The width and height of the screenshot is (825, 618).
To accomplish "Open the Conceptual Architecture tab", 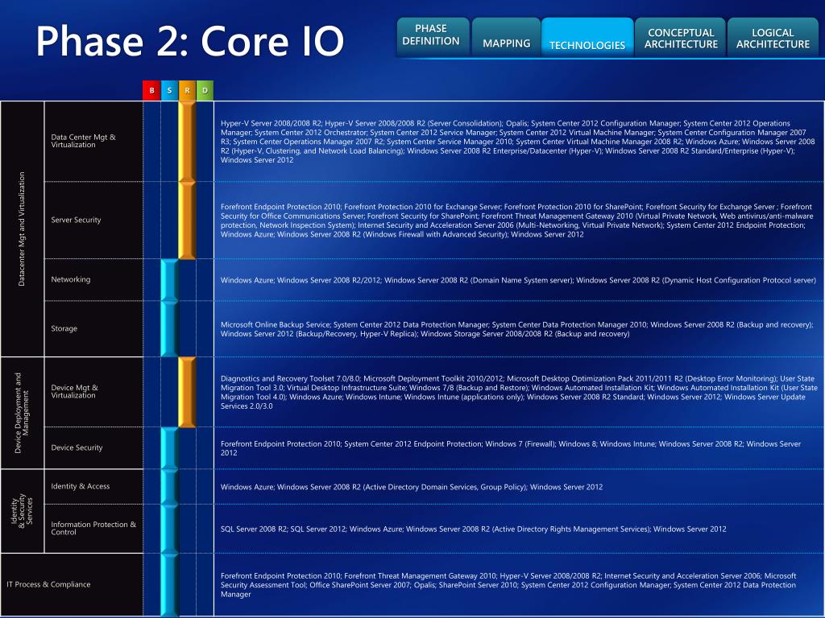I will [x=680, y=37].
